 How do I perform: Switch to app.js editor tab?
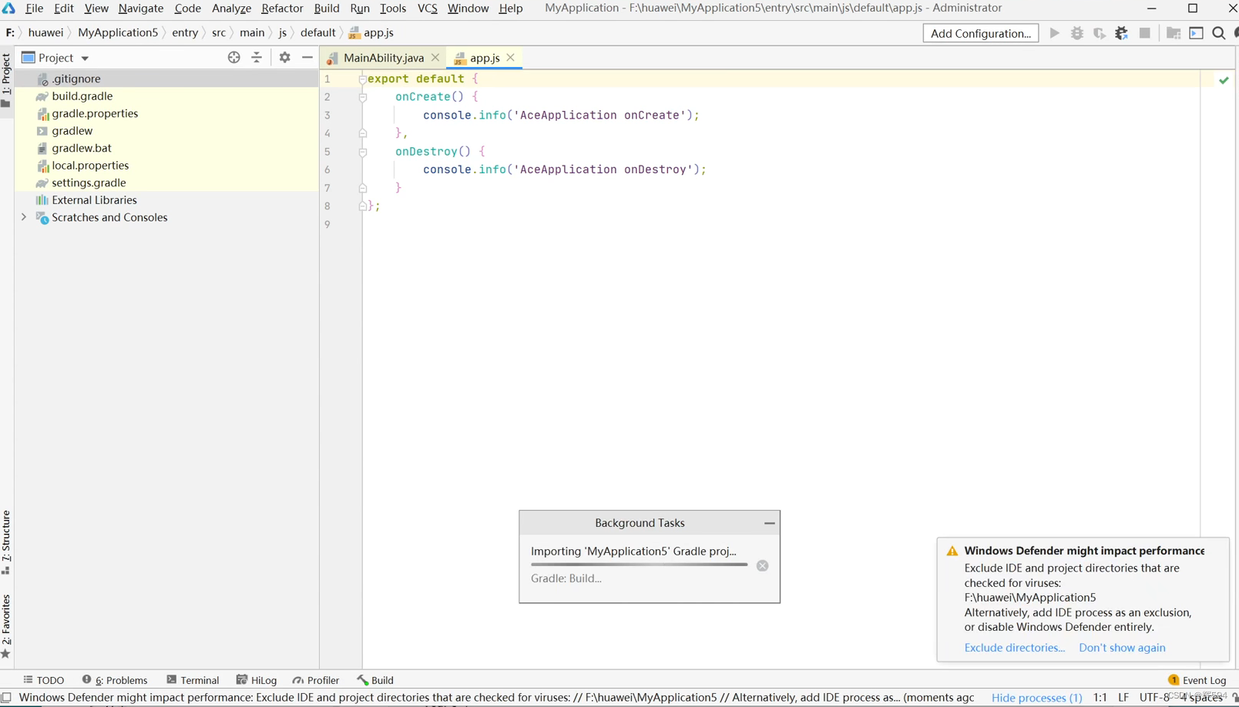click(x=485, y=58)
